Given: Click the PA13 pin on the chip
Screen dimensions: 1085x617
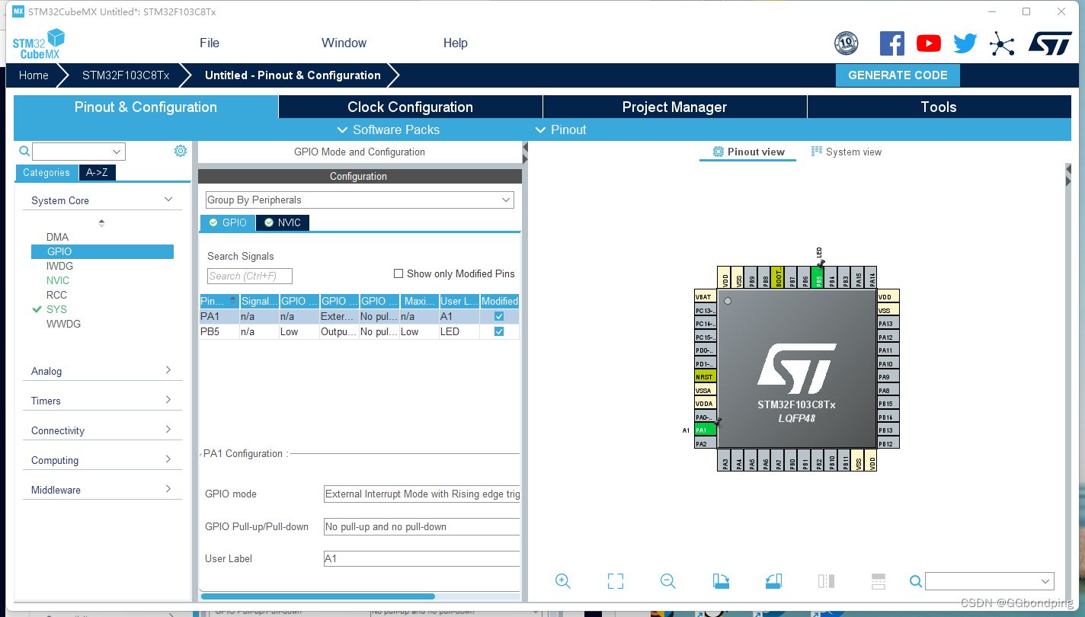Looking at the screenshot, I should pos(888,324).
